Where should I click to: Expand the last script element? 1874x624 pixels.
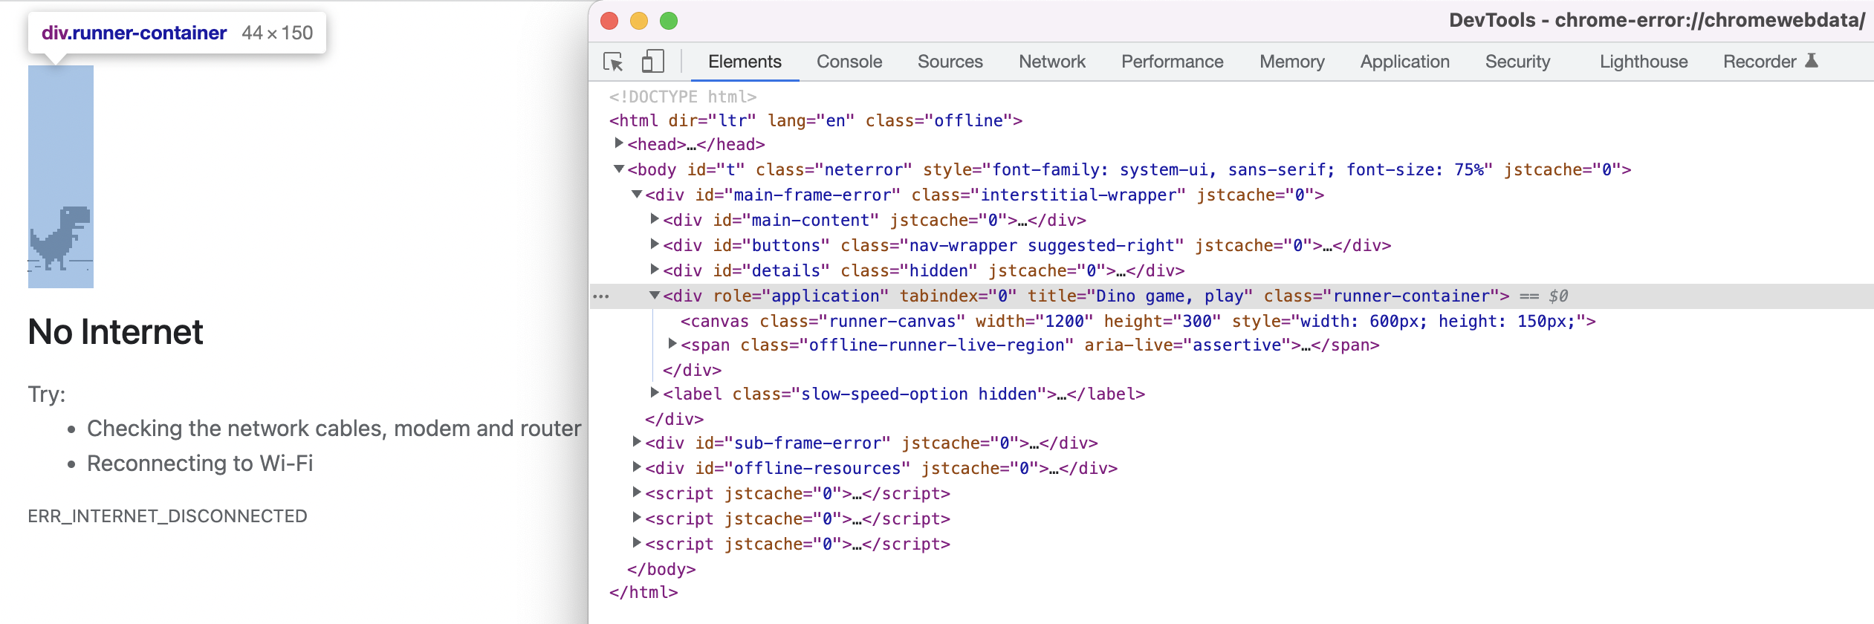637,542
